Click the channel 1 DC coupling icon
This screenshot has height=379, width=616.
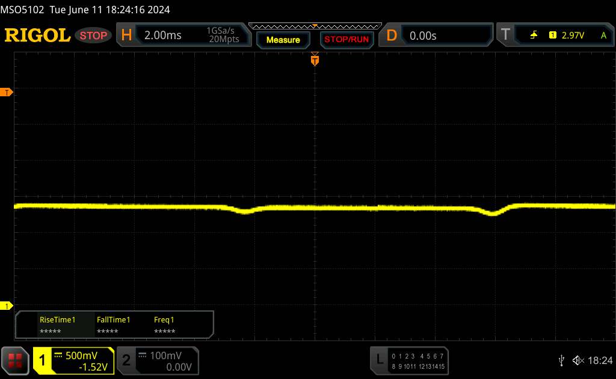click(58, 356)
